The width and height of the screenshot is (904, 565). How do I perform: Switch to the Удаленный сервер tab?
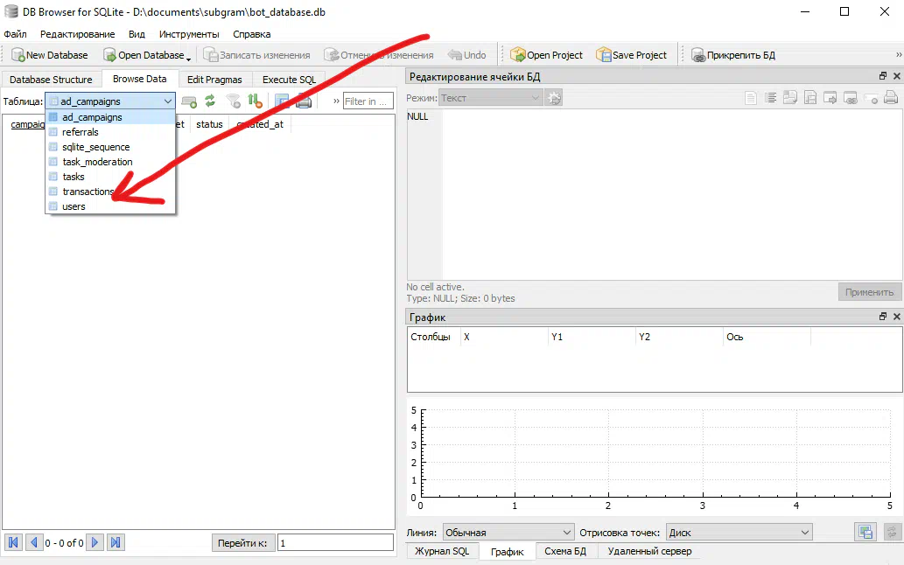click(x=649, y=551)
